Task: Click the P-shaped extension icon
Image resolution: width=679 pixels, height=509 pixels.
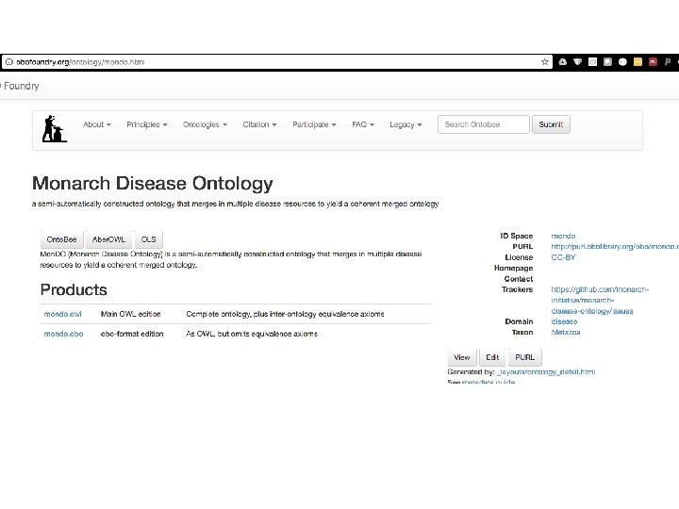Action: tap(668, 62)
